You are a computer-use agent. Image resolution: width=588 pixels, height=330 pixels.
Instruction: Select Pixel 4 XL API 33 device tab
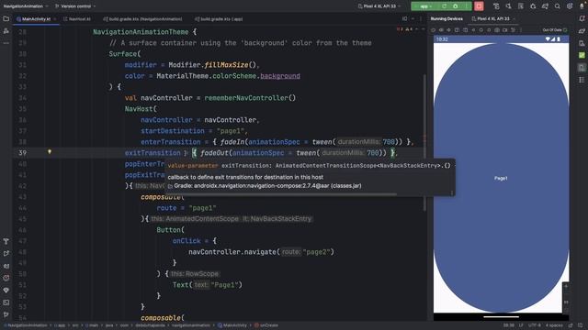[x=493, y=18]
